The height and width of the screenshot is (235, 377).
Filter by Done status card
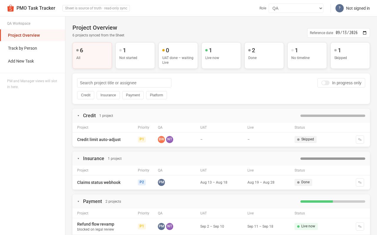[x=264, y=56]
